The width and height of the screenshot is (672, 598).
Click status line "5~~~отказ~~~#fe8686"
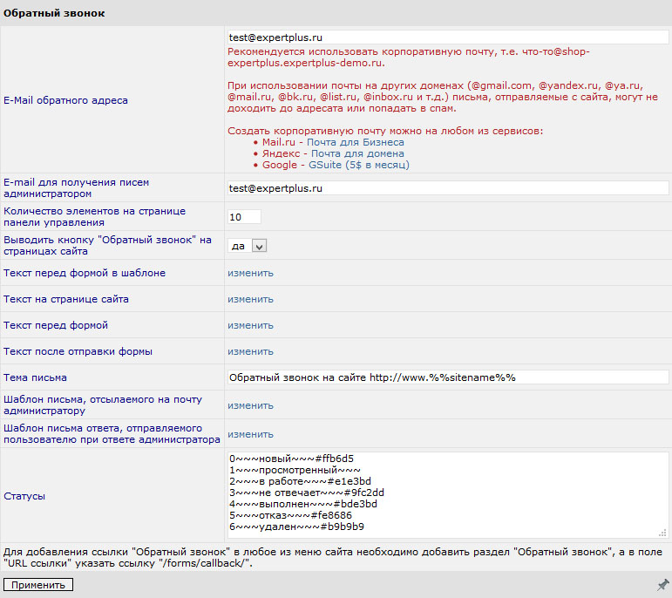pos(290,515)
